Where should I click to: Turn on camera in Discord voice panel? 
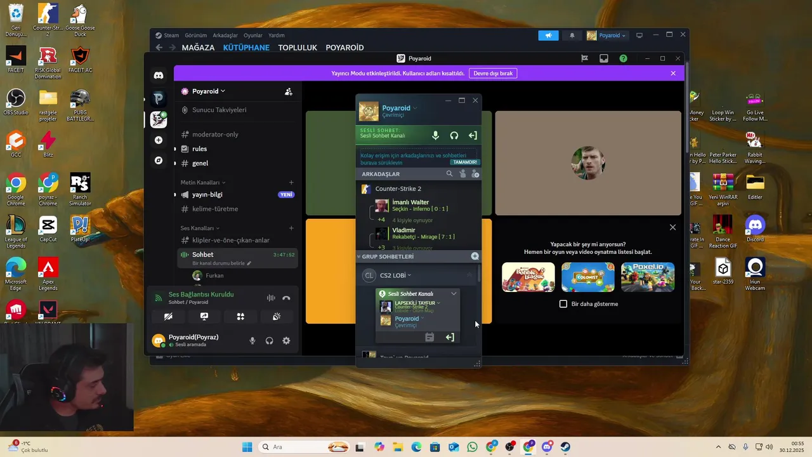[168, 316]
